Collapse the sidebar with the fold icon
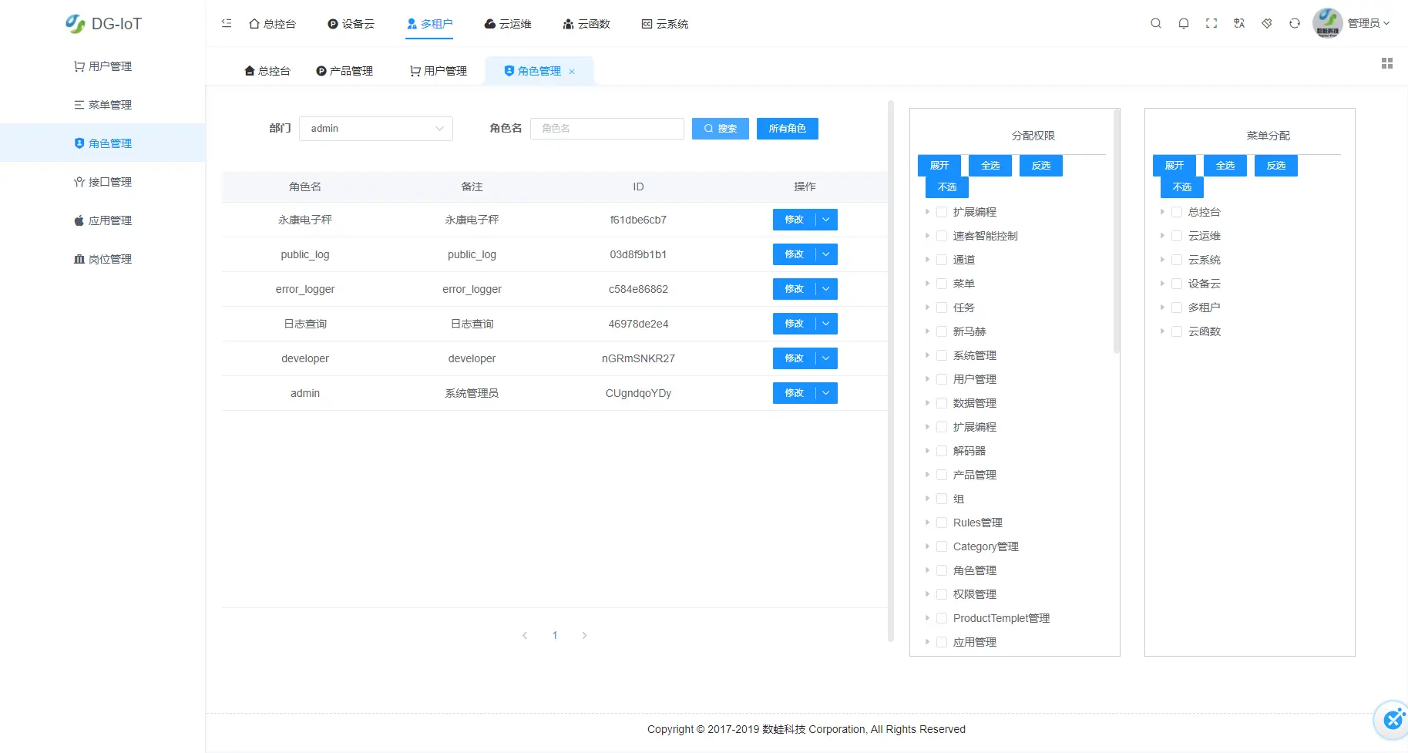Image resolution: width=1408 pixels, height=753 pixels. [226, 23]
